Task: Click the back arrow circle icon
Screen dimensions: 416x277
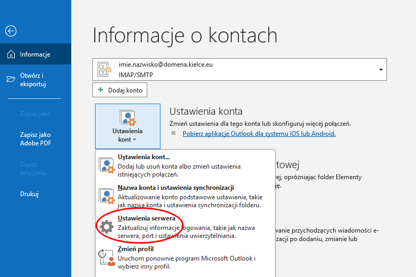Action: point(11,31)
